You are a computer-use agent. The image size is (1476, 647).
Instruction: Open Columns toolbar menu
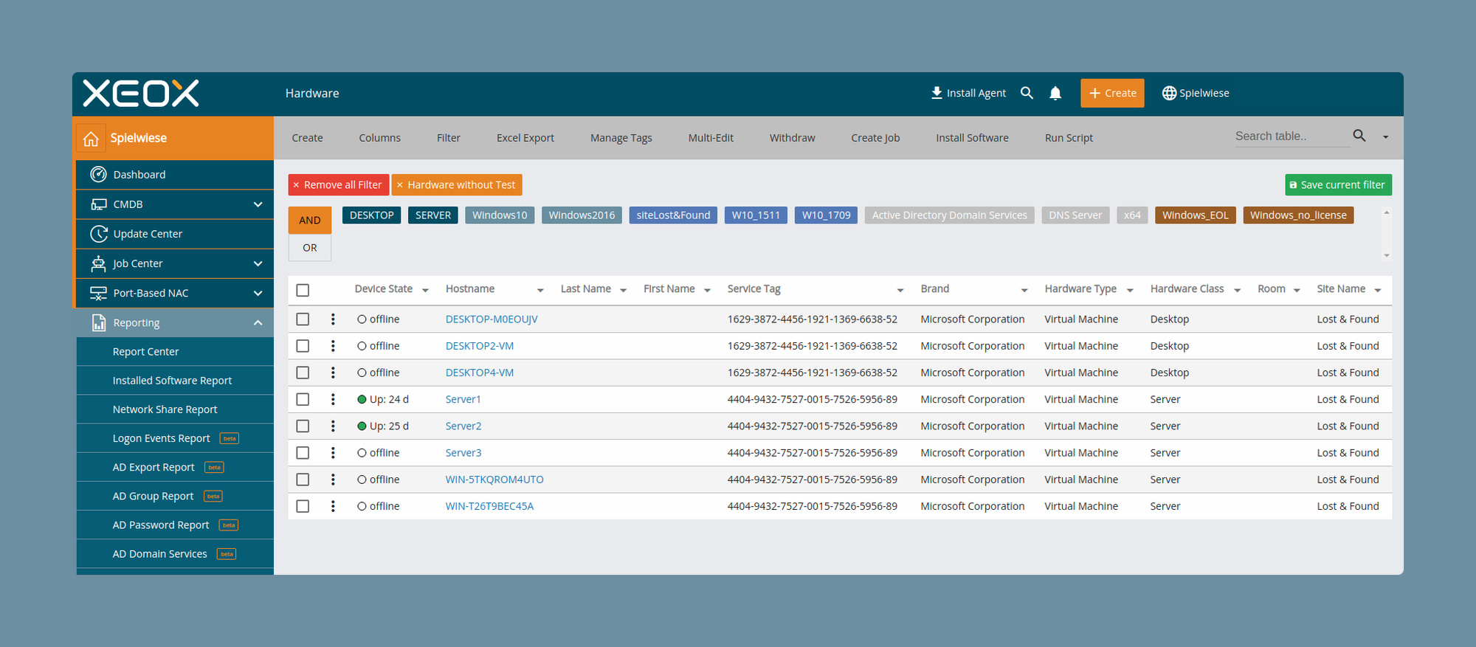pos(379,138)
